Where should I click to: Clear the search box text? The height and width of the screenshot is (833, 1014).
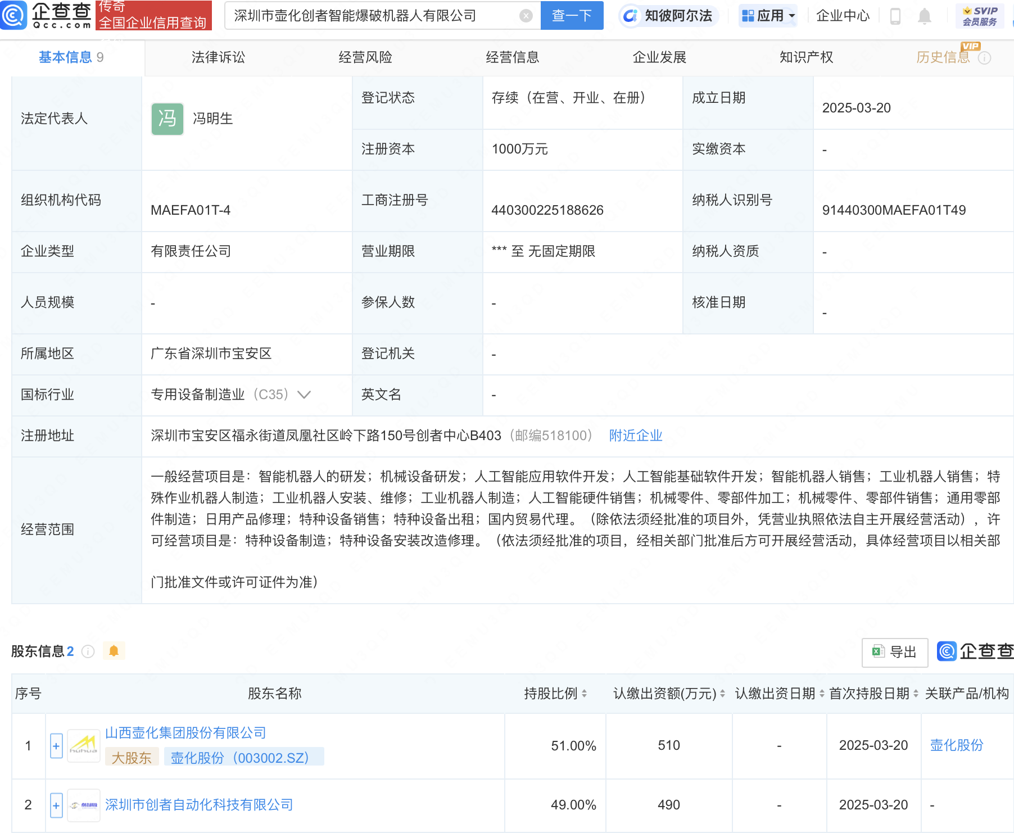[526, 15]
